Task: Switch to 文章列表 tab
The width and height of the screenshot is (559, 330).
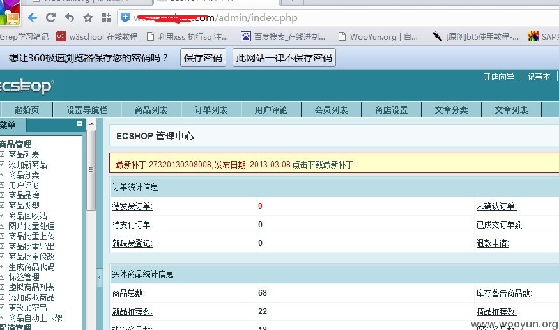Action: pyautogui.click(x=511, y=110)
